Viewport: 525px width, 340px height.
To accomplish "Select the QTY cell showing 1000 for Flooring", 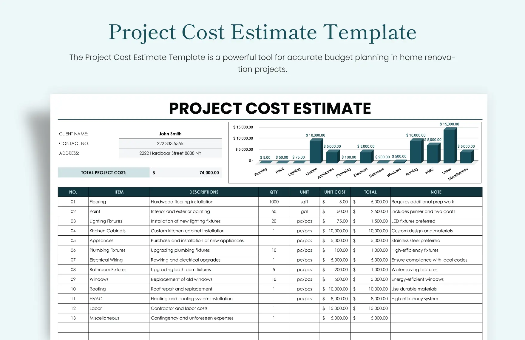I will tap(274, 202).
